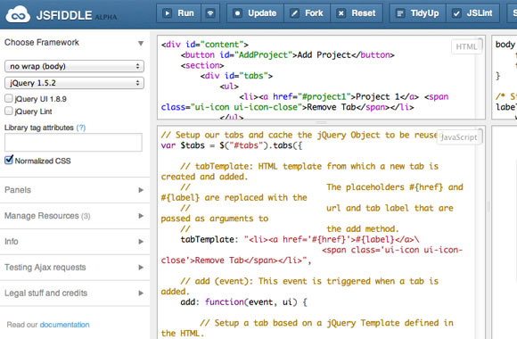Expand Legal stuff and credits section

pos(75,294)
